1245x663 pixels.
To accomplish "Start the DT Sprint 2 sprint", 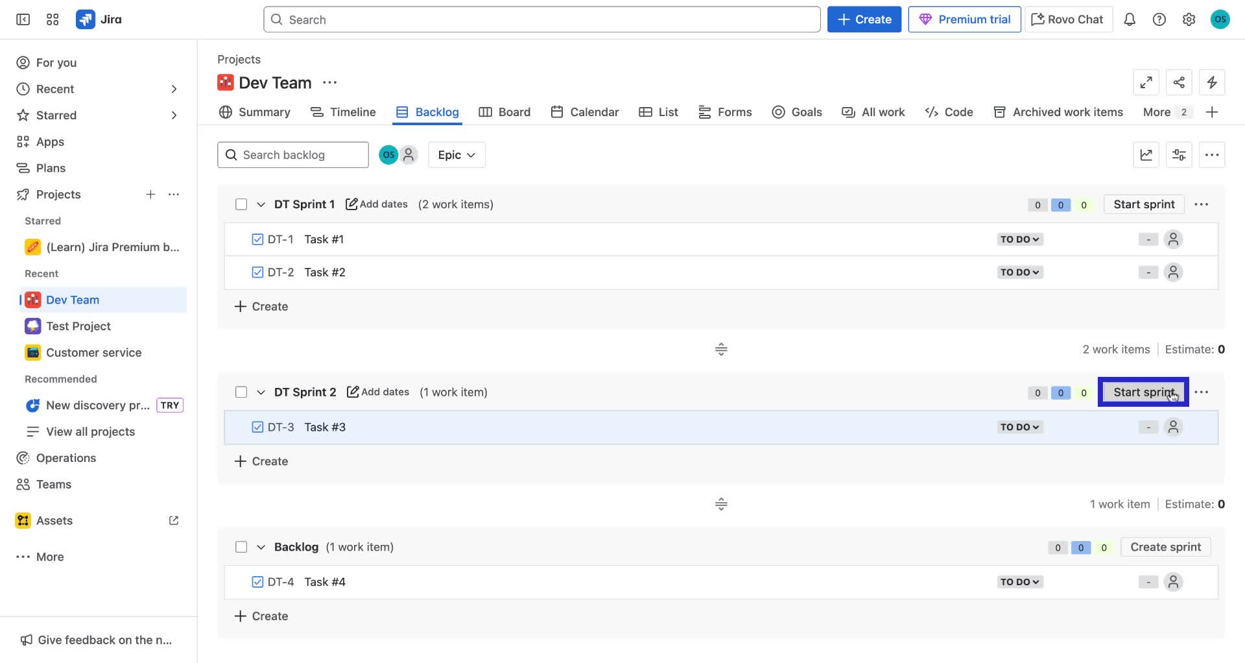I will [x=1143, y=392].
